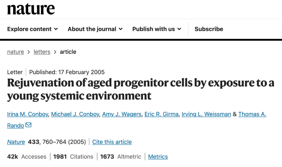Click the About the journal chevron

121,29
